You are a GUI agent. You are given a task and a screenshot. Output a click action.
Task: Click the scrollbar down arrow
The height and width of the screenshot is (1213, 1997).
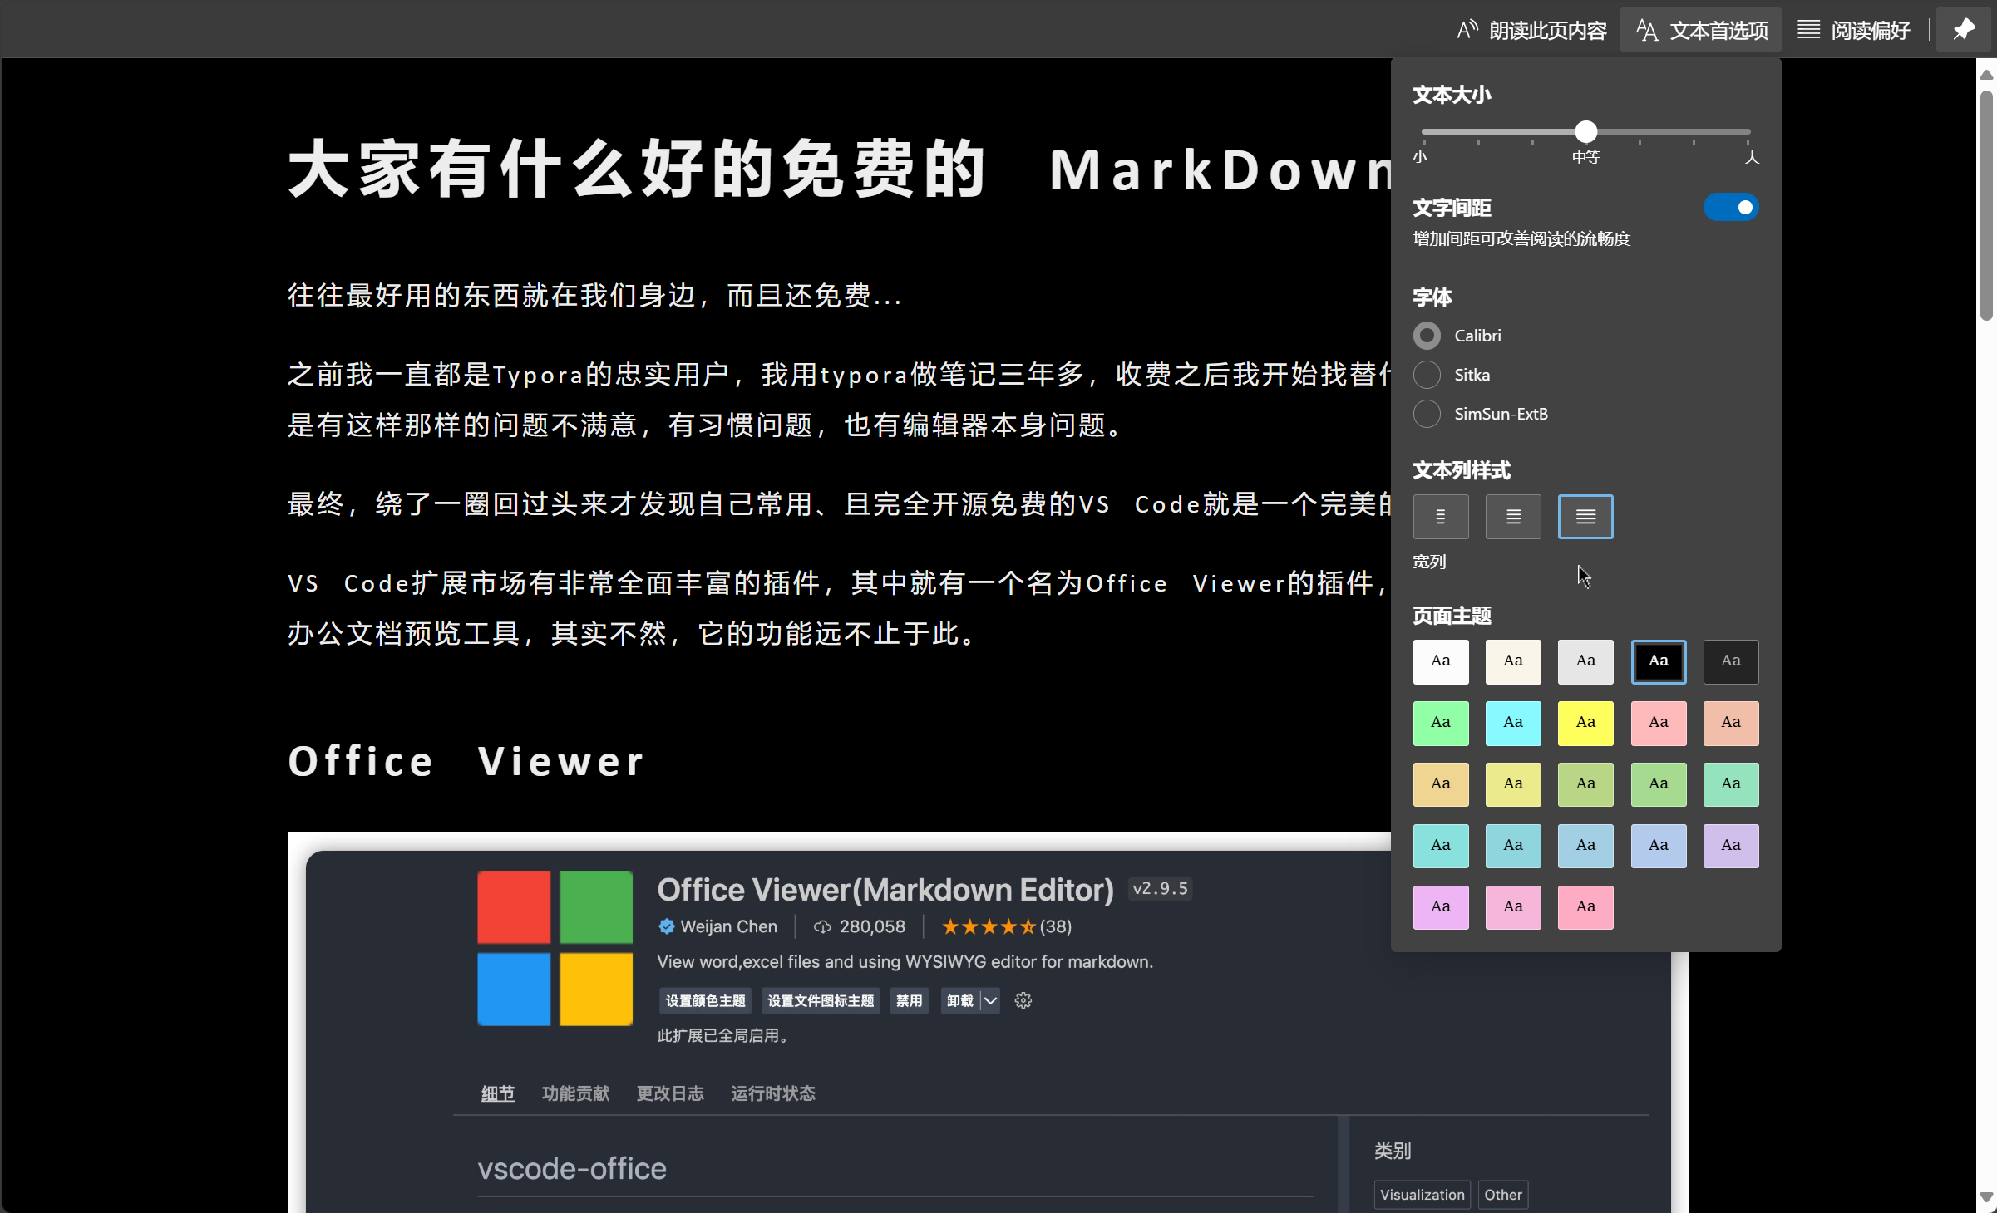click(1986, 1197)
